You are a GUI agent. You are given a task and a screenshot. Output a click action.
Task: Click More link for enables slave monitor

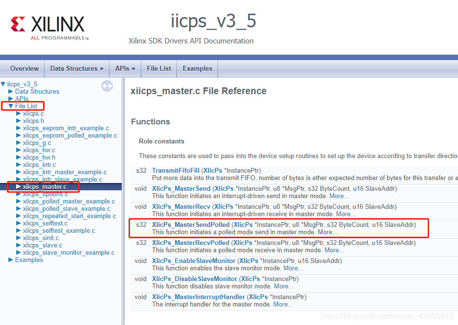(293, 268)
